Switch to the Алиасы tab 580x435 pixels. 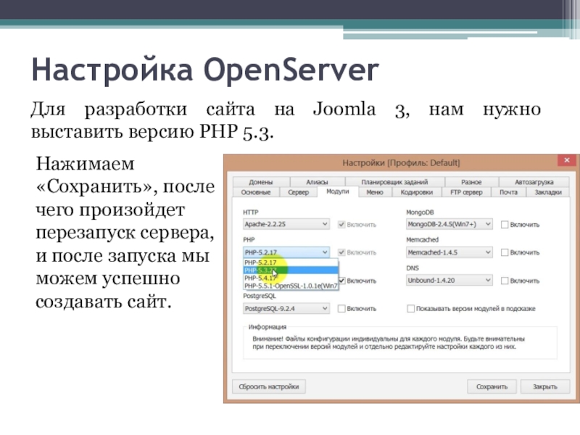click(x=317, y=182)
